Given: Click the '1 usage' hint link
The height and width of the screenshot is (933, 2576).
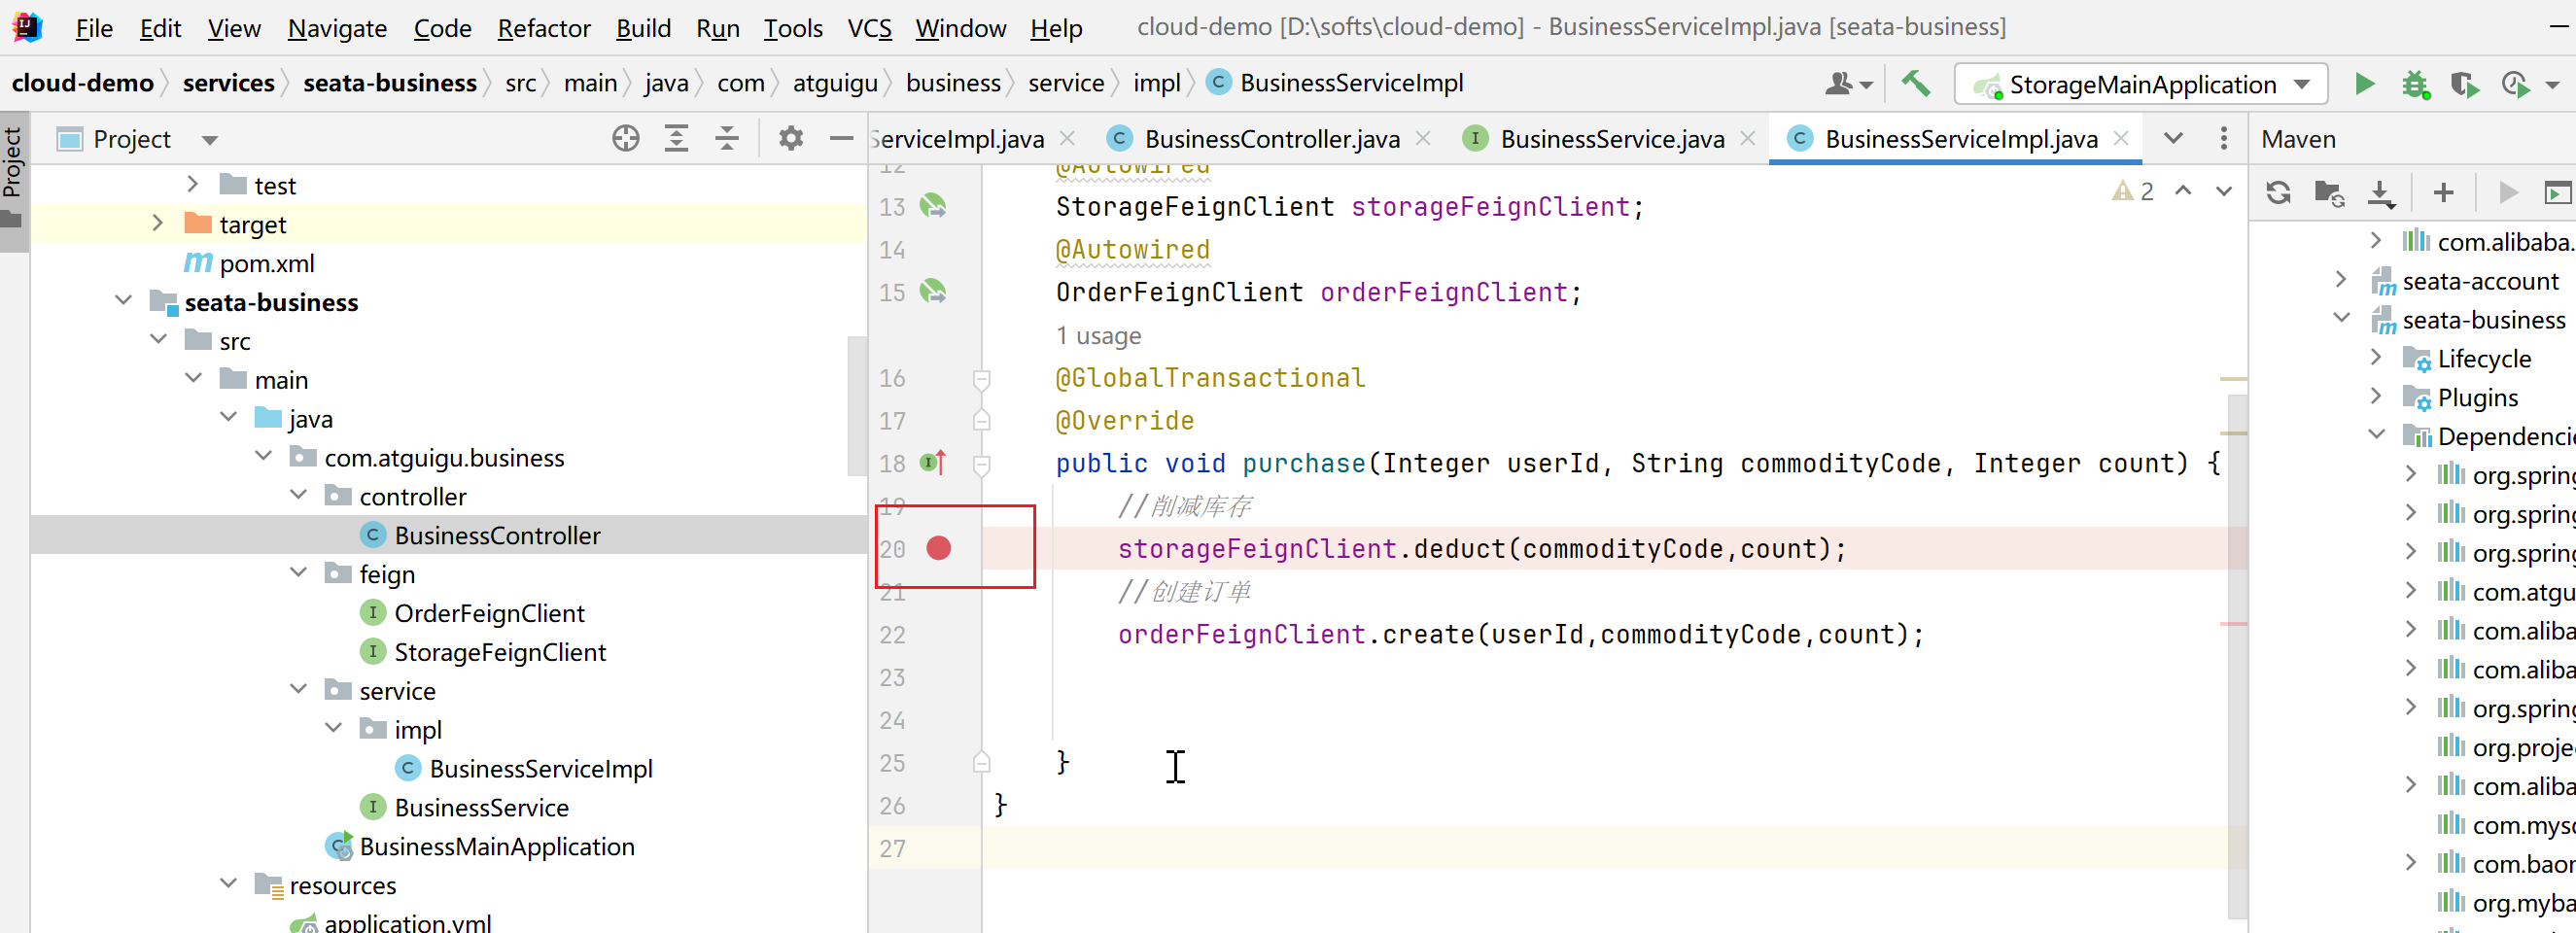Looking at the screenshot, I should coord(1098,336).
